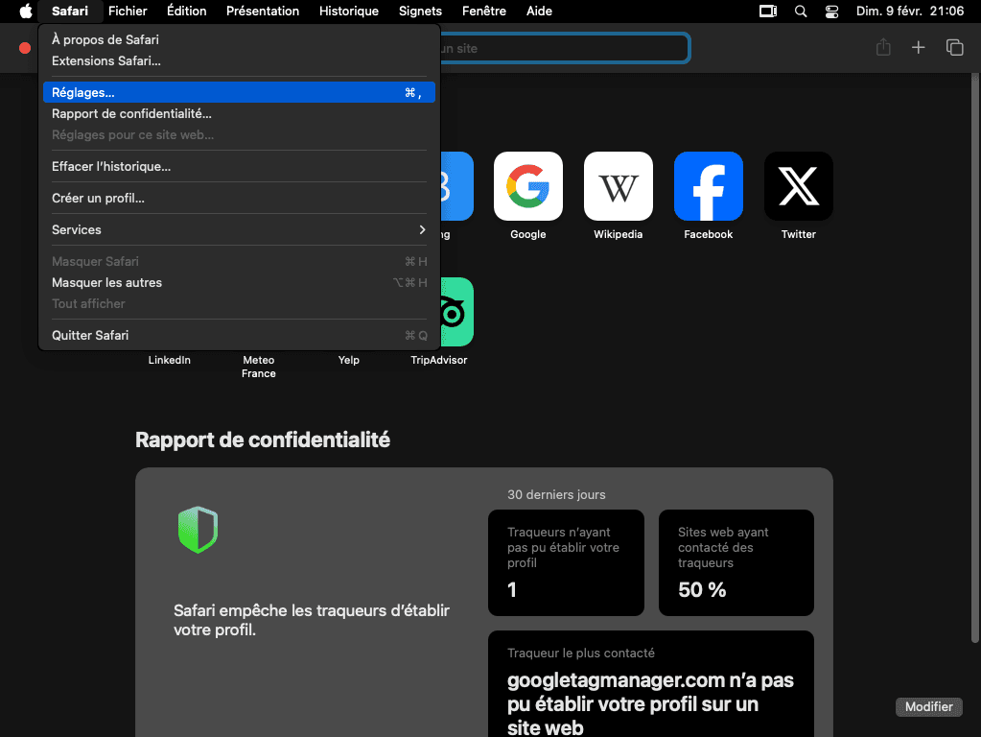This screenshot has width=981, height=737.
Task: Open the Signets menu
Action: pos(420,12)
